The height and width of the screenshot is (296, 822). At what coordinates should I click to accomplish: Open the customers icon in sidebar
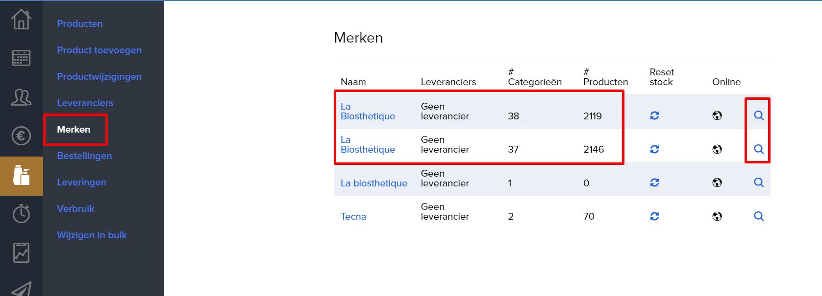pos(21,97)
